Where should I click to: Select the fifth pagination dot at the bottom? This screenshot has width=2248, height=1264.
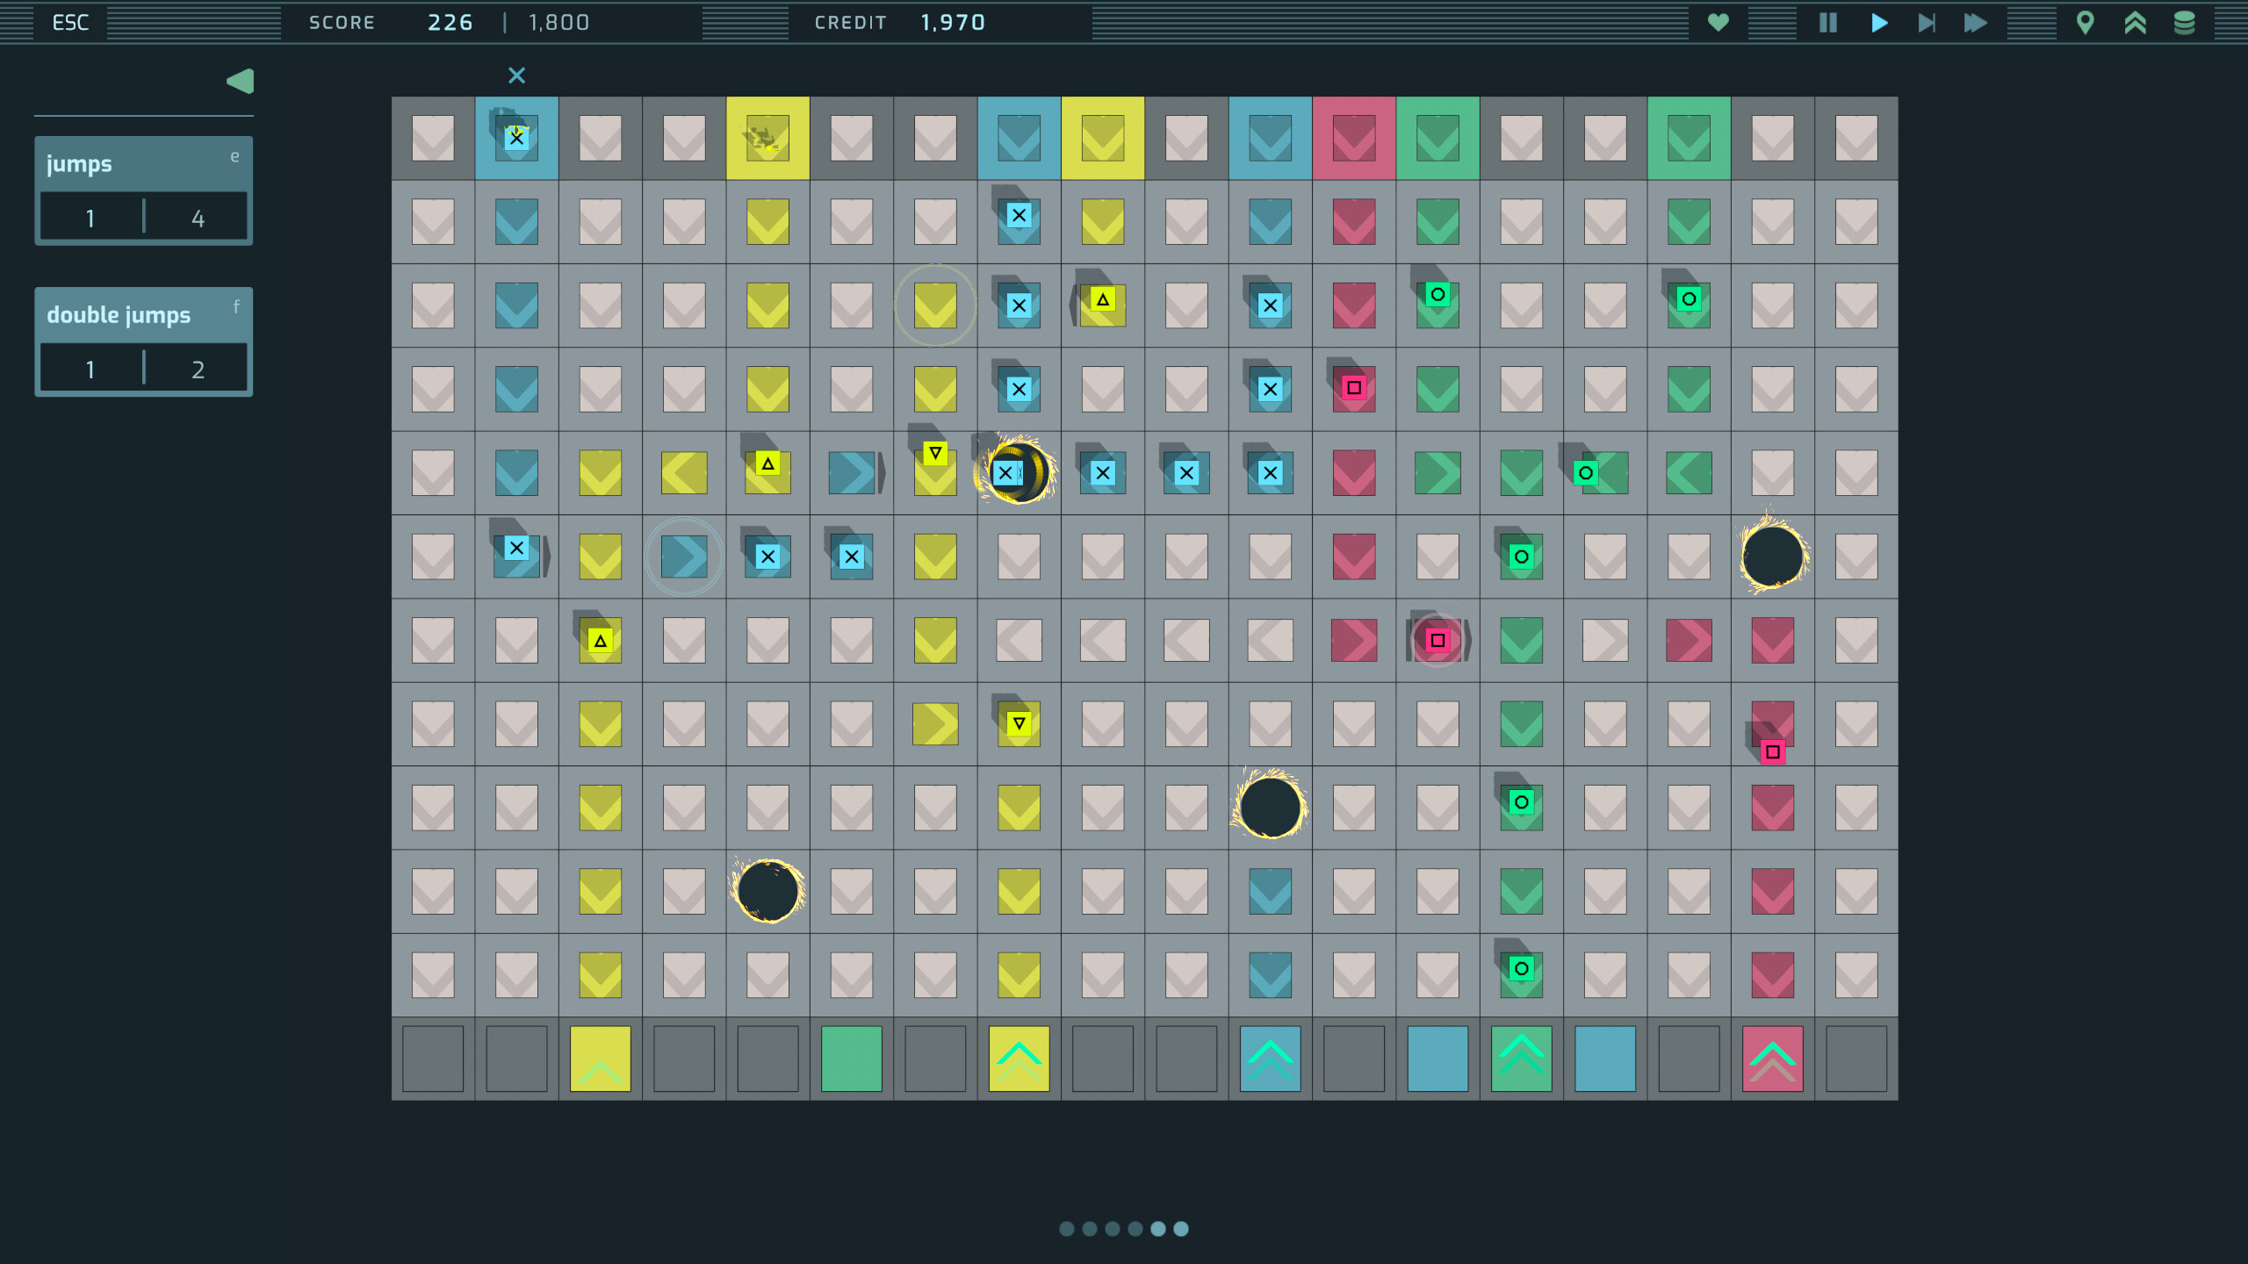(x=1157, y=1229)
